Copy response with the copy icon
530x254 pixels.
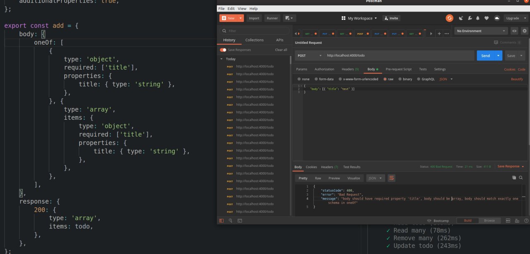coord(514,178)
